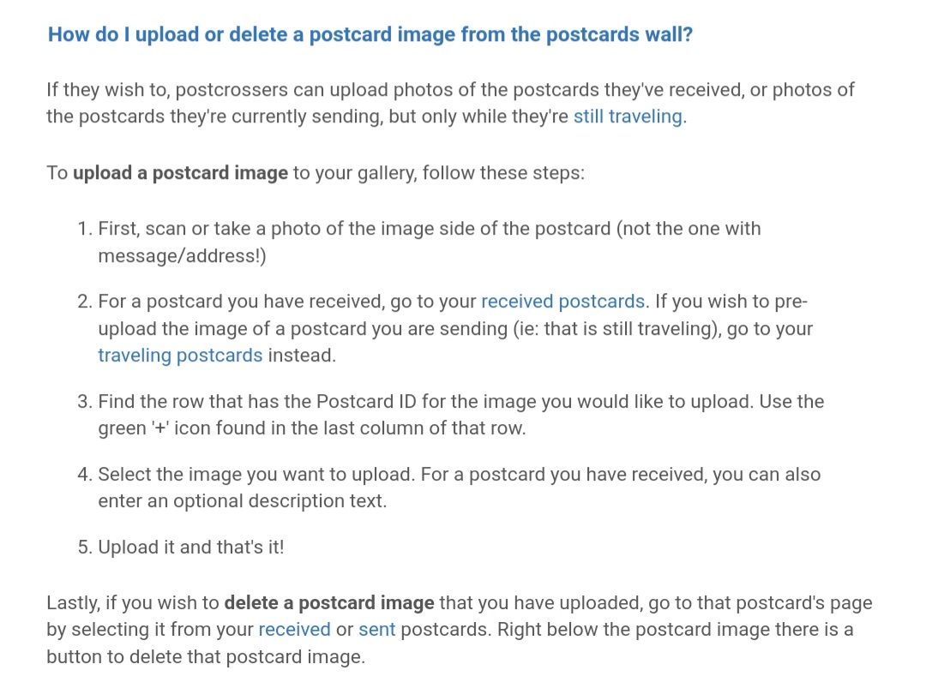The image size is (926, 688).
Task: Click the 'sent' link in the last paragraph
Action: coord(376,629)
